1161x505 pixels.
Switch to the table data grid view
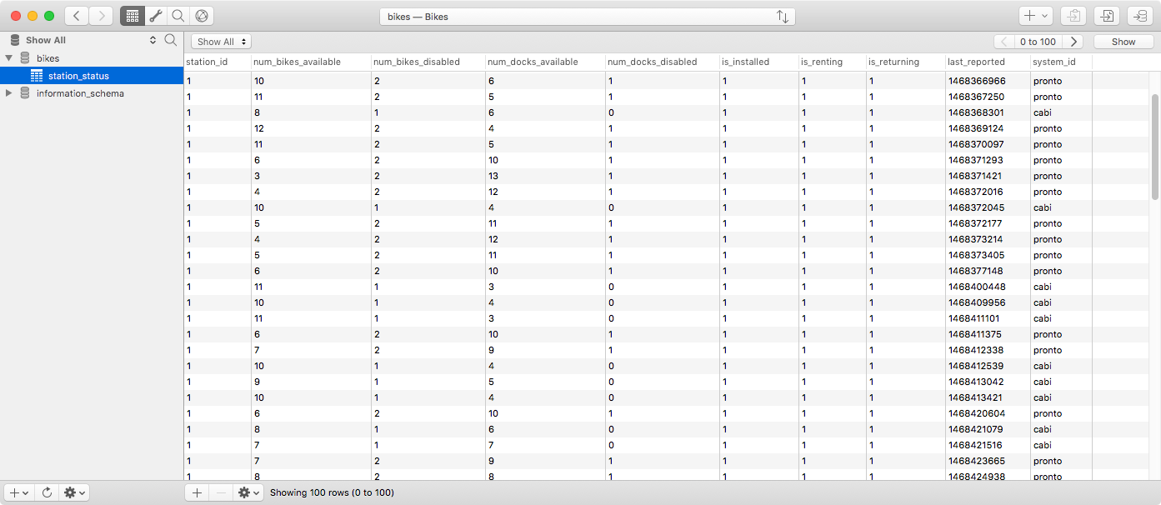coord(132,16)
